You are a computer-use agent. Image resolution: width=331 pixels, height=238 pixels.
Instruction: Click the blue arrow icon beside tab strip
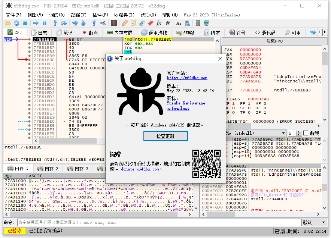313,32
